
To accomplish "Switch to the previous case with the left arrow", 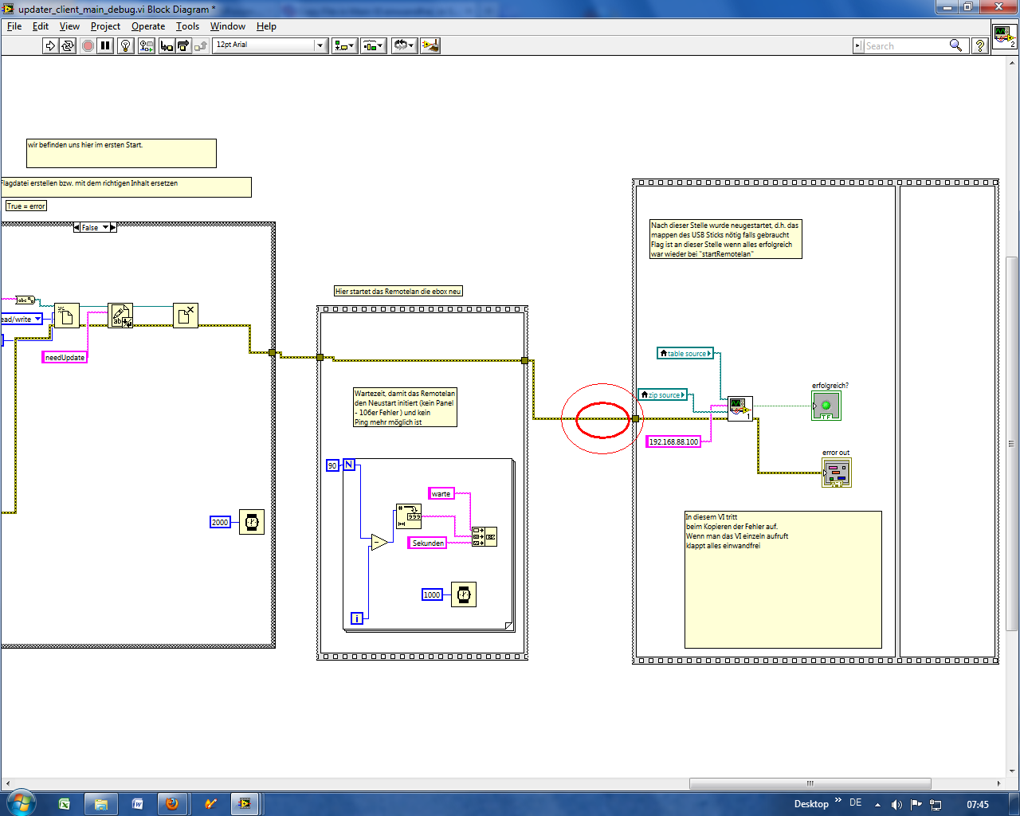I will coord(76,227).
